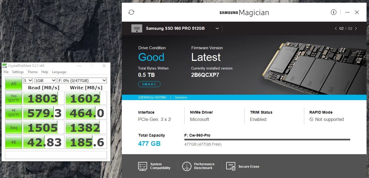Click the 1602 sequential write result

(x=86, y=98)
